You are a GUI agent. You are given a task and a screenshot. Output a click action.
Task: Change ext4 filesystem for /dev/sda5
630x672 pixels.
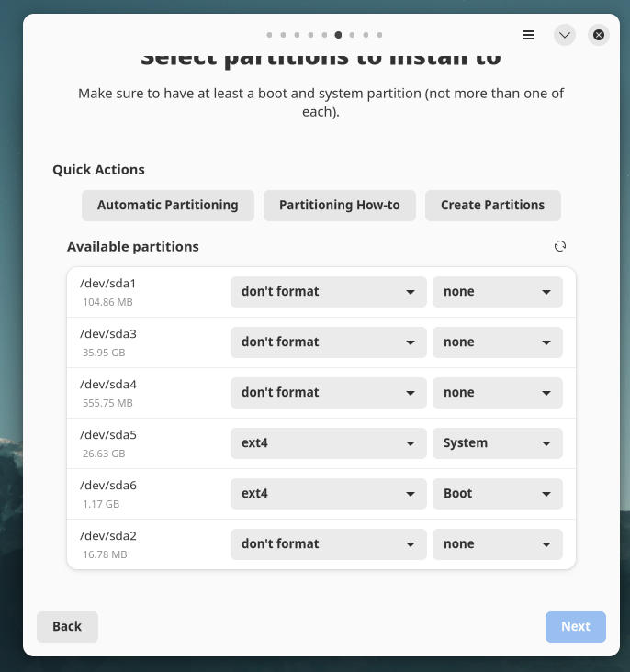click(328, 443)
